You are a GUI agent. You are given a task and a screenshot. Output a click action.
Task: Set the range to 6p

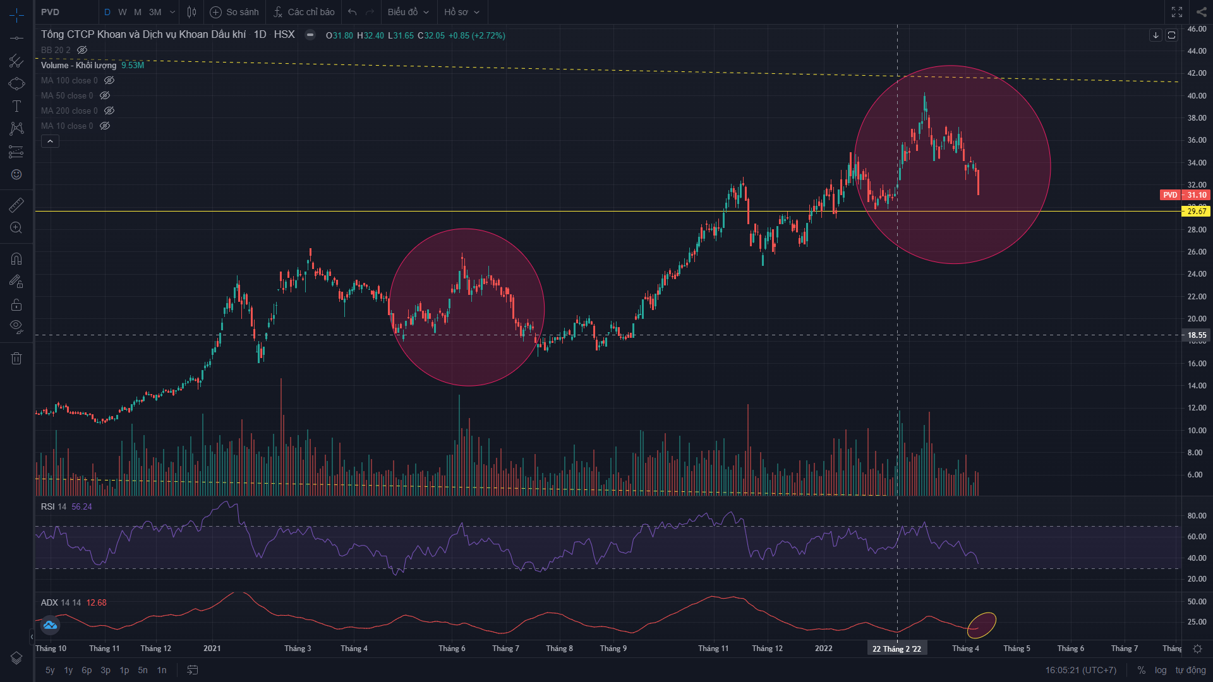pos(87,670)
